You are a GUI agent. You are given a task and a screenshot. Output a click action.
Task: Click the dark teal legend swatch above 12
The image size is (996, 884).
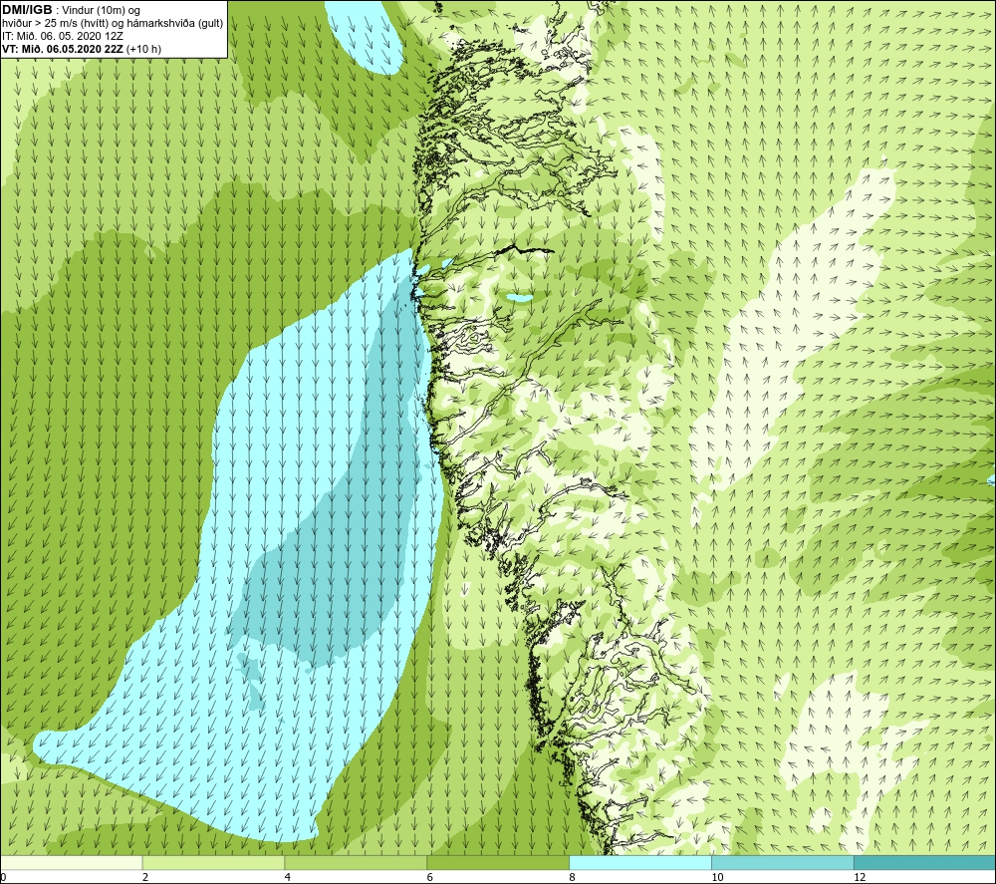click(x=925, y=863)
